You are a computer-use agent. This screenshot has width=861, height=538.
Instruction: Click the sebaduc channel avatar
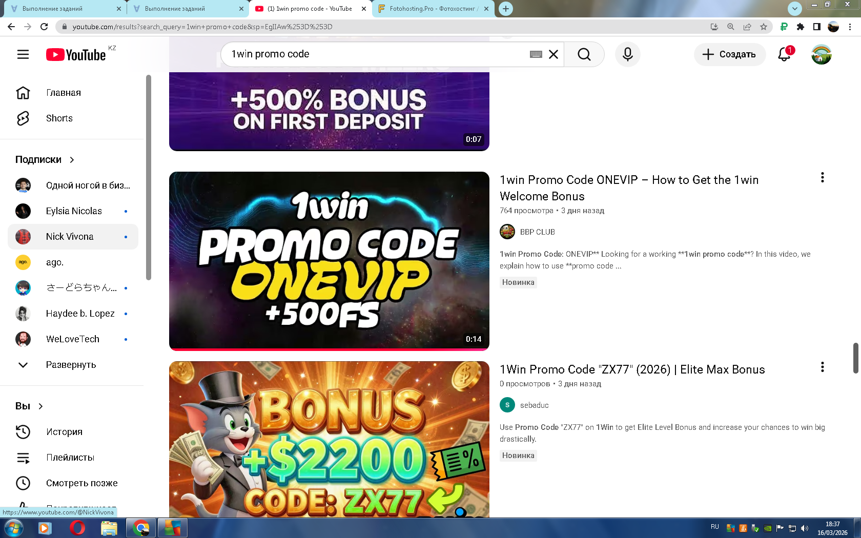507,405
